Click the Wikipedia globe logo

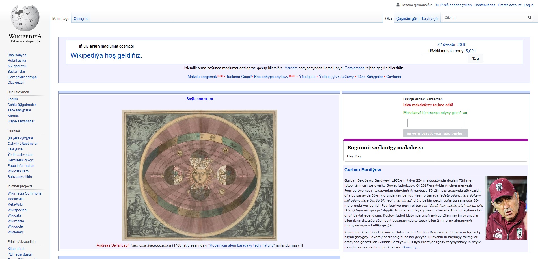click(x=25, y=18)
